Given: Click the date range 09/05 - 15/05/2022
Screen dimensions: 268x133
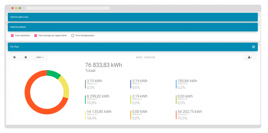Looking at the screenshot, I should pyautogui.click(x=146, y=58).
